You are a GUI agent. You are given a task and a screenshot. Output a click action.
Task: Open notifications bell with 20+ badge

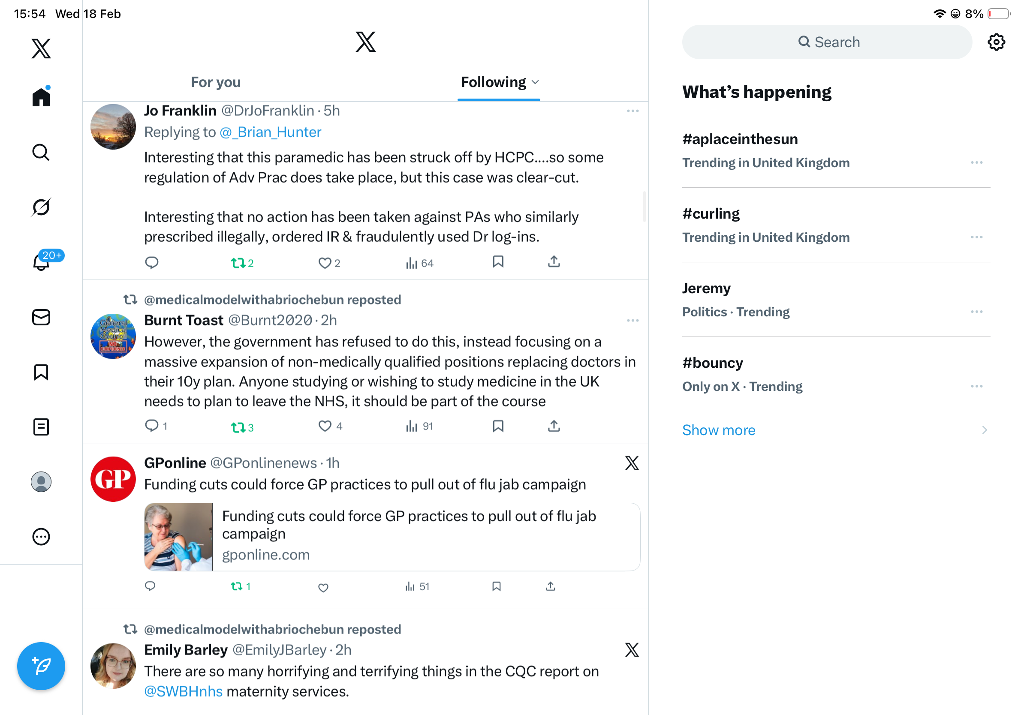click(x=42, y=261)
